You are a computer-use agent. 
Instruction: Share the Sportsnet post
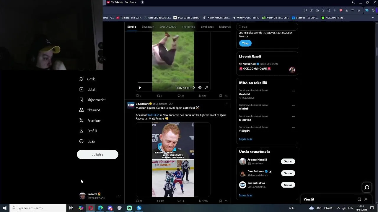tap(226, 201)
